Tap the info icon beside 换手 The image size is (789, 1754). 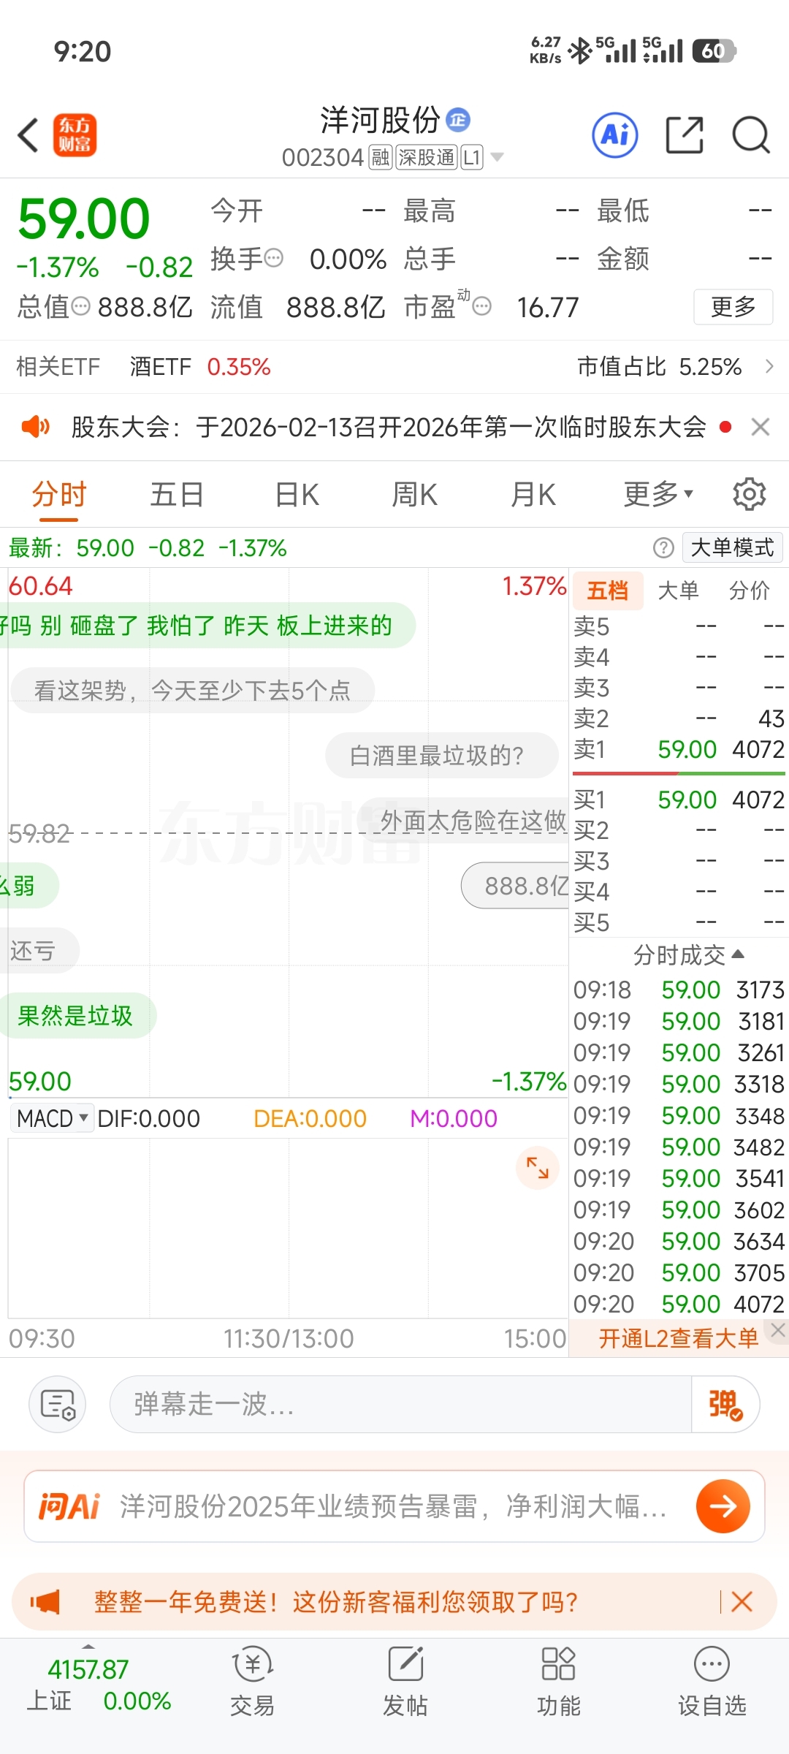click(274, 258)
